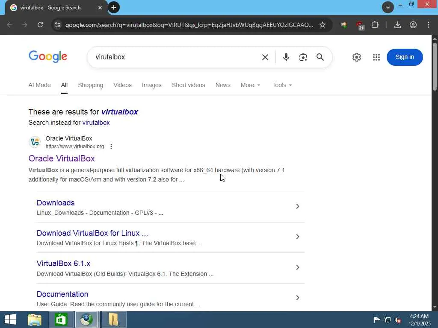Click the https://www.virtualbox.org URL text
This screenshot has width=438, height=328.
(x=74, y=146)
